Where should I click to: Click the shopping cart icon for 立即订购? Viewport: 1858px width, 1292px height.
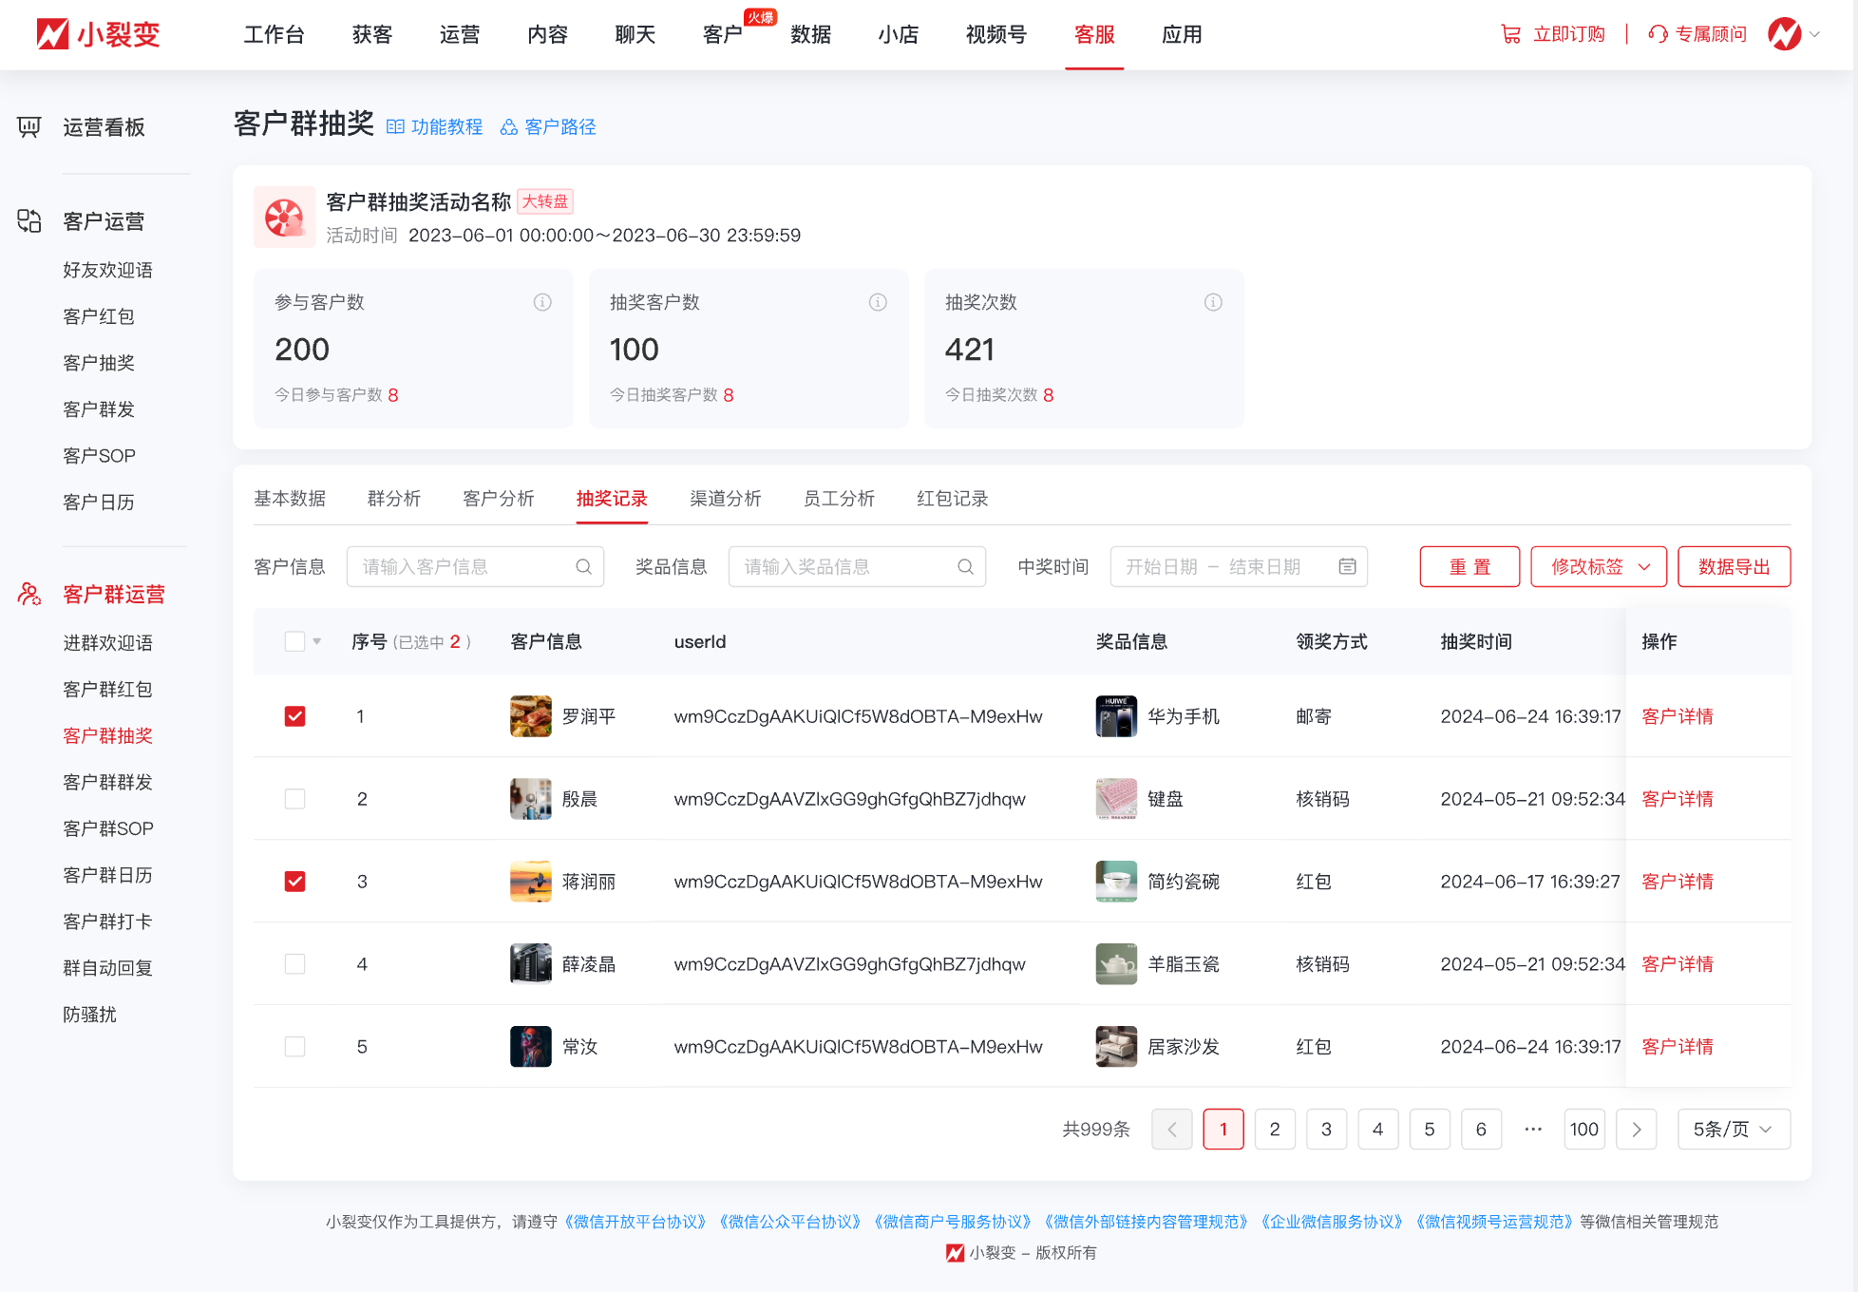pos(1510,34)
